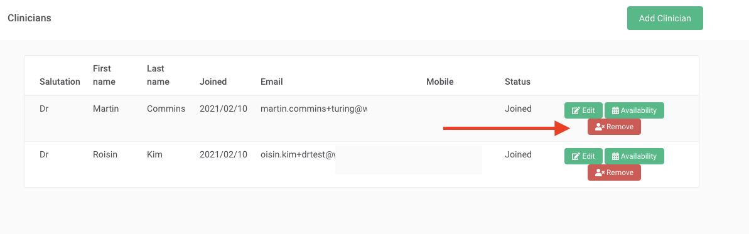Add a new clinician
The height and width of the screenshot is (234, 749).
coord(665,18)
